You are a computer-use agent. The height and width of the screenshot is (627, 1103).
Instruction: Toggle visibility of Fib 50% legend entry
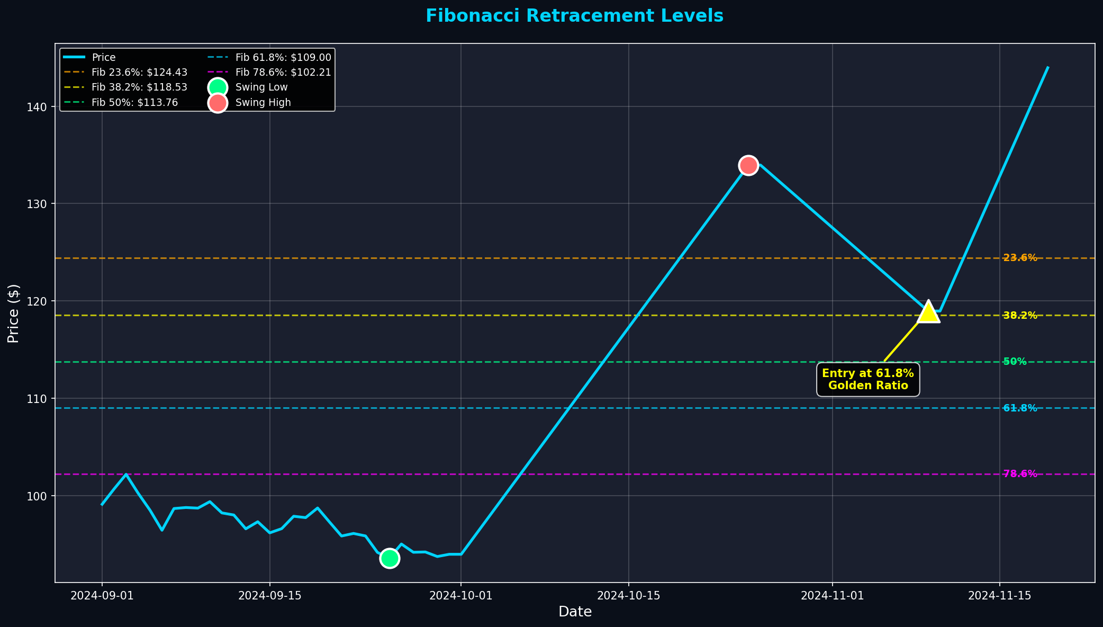click(x=135, y=102)
